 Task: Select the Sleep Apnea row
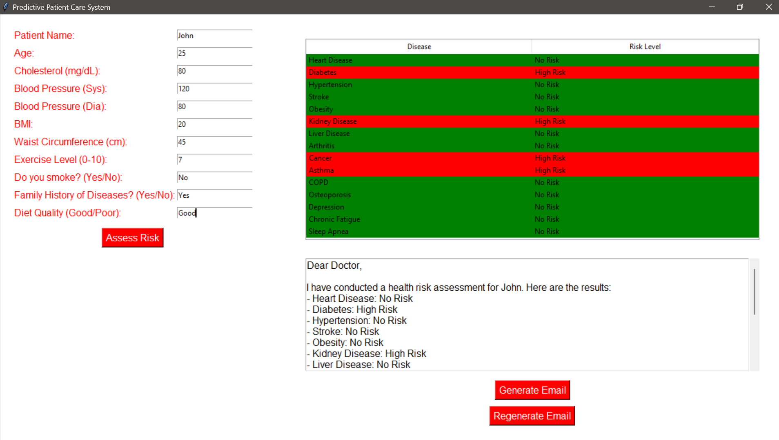(x=532, y=231)
